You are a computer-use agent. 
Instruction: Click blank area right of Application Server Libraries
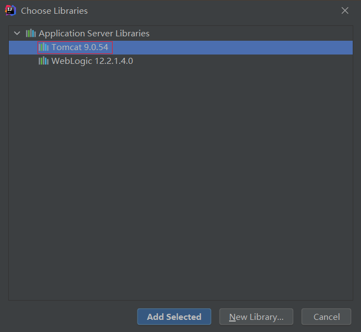point(248,34)
